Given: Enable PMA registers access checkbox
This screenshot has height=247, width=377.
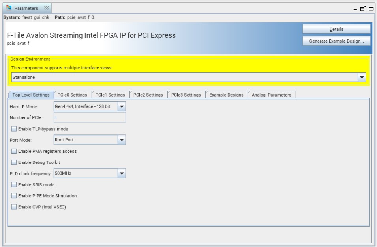Looking at the screenshot, I should point(14,151).
